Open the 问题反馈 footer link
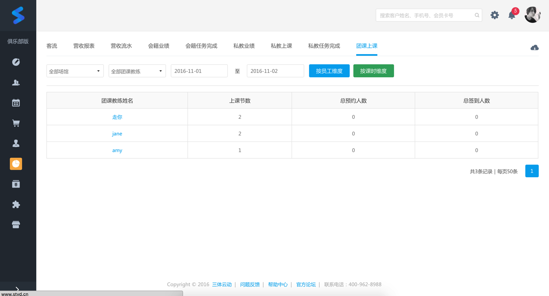This screenshot has width=549, height=296. (250, 285)
